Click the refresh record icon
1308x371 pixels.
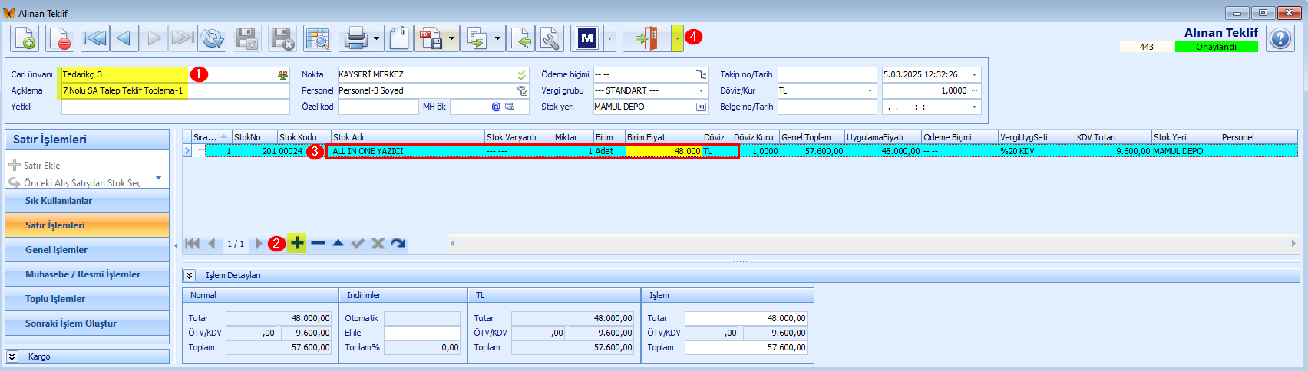pyautogui.click(x=212, y=38)
